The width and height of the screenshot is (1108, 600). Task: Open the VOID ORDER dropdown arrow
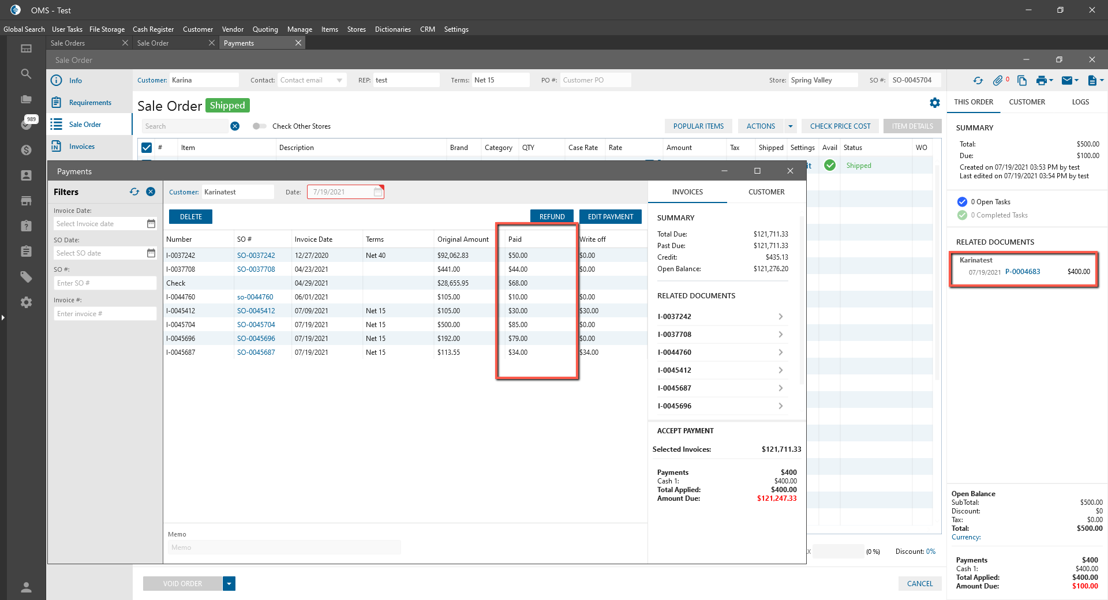229,584
